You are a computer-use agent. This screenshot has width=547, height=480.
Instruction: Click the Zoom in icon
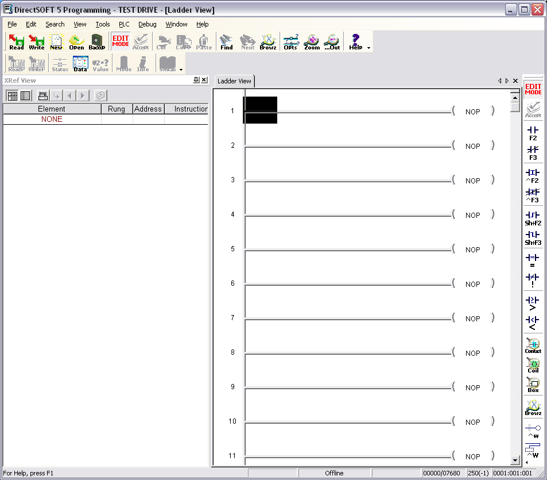[x=312, y=42]
